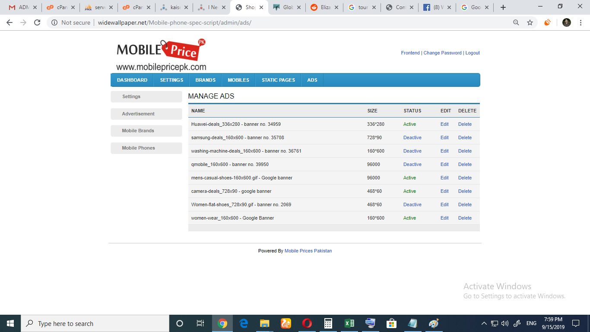Open the Chrome profile avatar

tap(567, 22)
